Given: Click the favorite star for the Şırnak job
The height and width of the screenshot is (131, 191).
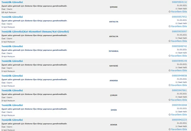Looking at the screenshot, I should coord(170,11).
